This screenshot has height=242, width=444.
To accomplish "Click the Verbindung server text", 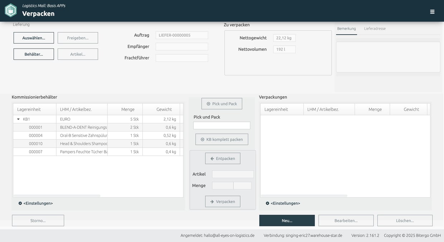I will tap(303, 236).
